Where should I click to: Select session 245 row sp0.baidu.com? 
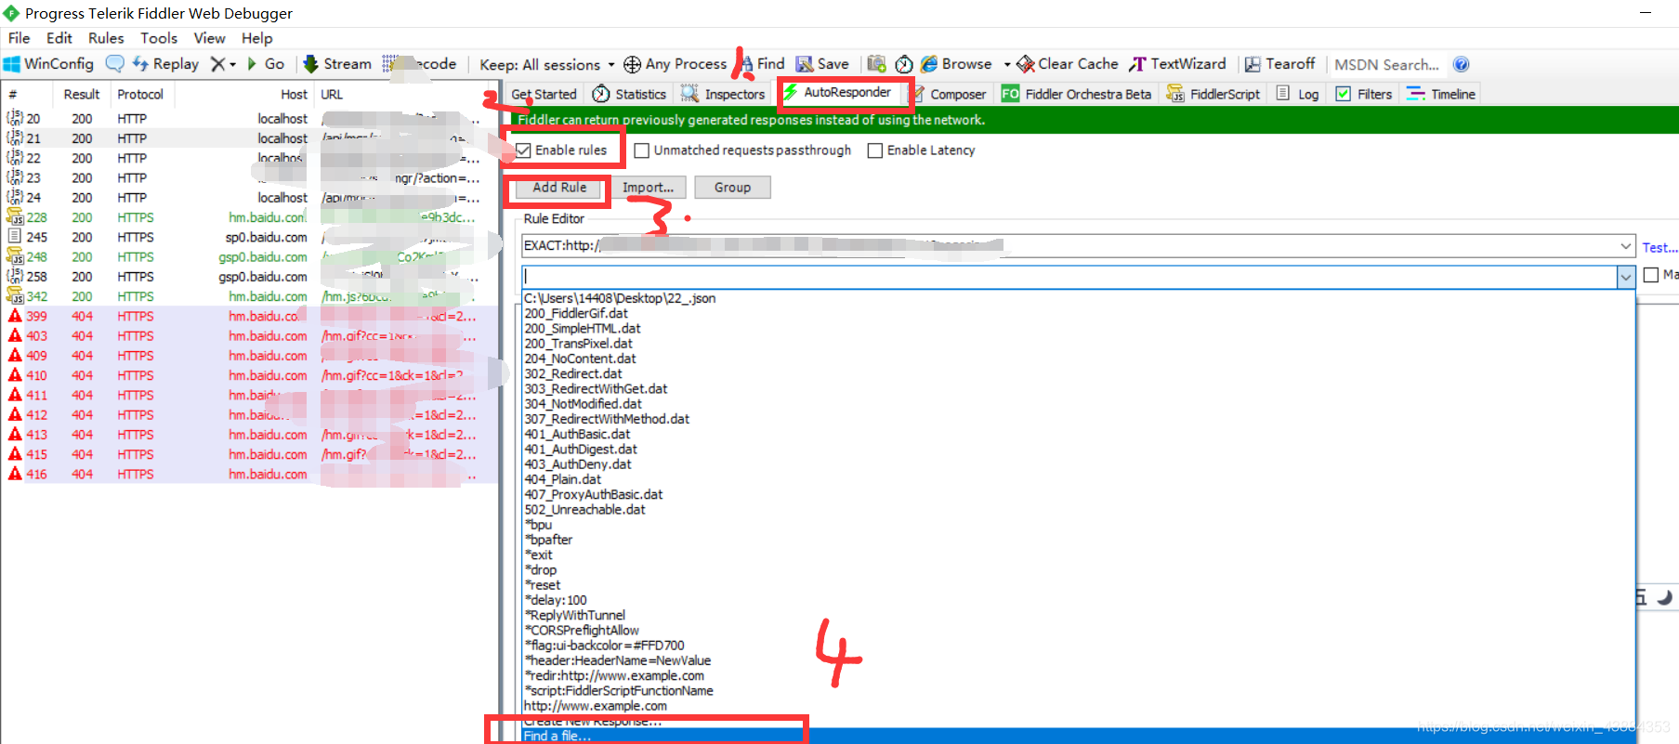(x=249, y=237)
